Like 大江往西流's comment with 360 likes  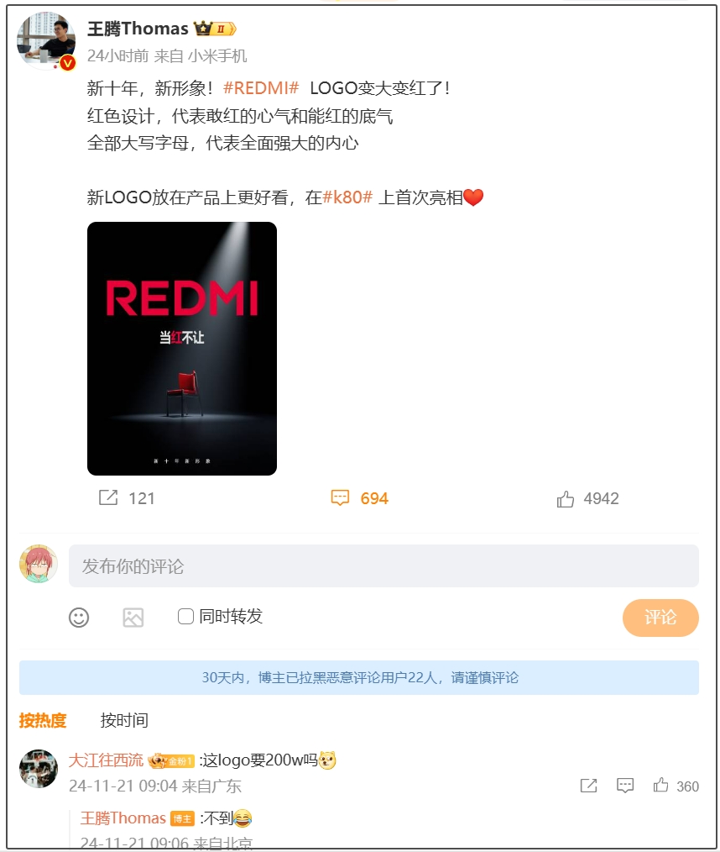pos(660,785)
